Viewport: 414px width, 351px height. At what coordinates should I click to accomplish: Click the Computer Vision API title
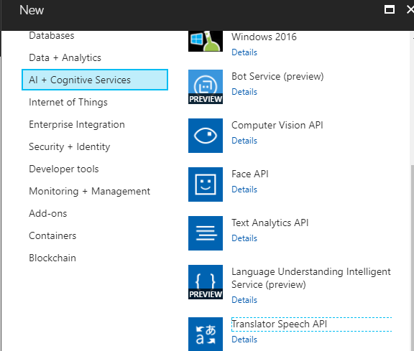click(x=277, y=126)
